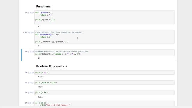
Task: Click the 'return f(x)' code line
Action: coord(45,37)
